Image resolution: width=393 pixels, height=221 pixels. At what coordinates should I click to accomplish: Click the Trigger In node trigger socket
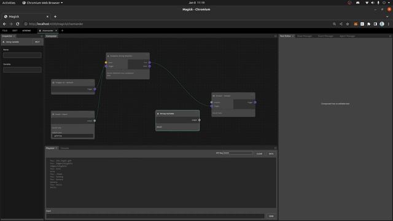[95, 89]
